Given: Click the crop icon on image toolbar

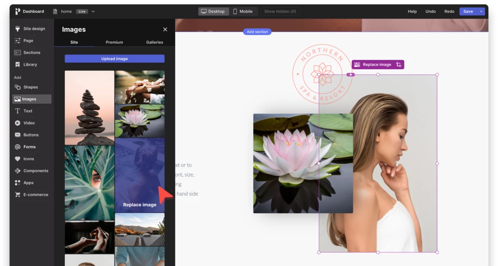Looking at the screenshot, I should pyautogui.click(x=399, y=65).
